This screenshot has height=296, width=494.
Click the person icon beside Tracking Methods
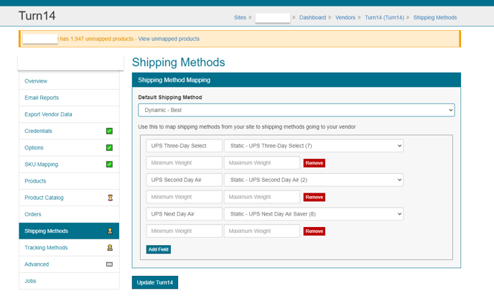coord(109,247)
